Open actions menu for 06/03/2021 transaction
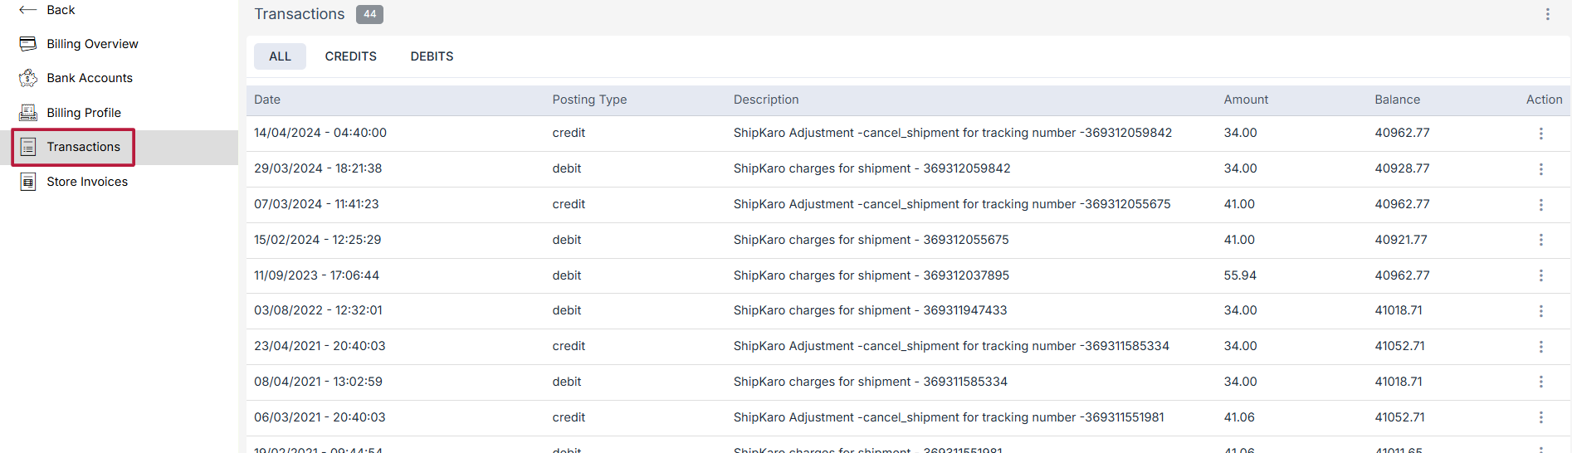This screenshot has height=453, width=1572. coord(1540,418)
